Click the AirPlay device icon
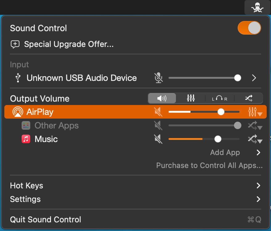 point(18,112)
